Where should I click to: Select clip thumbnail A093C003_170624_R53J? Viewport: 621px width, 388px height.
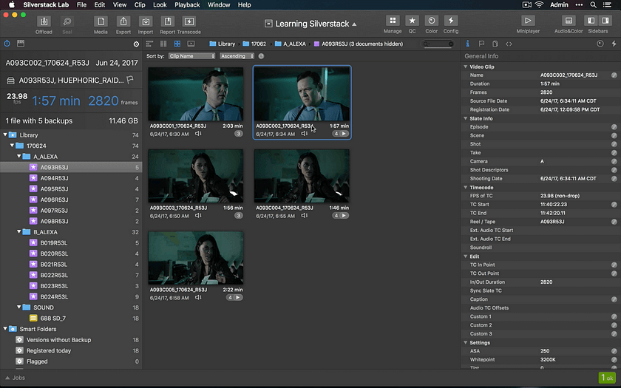[x=196, y=176]
